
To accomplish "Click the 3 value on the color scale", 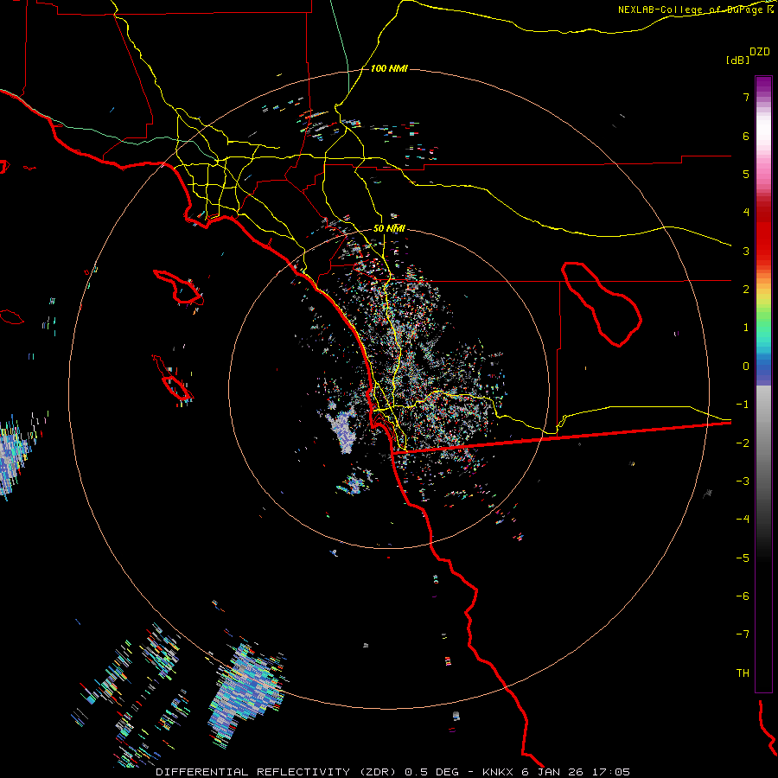I will pos(746,251).
